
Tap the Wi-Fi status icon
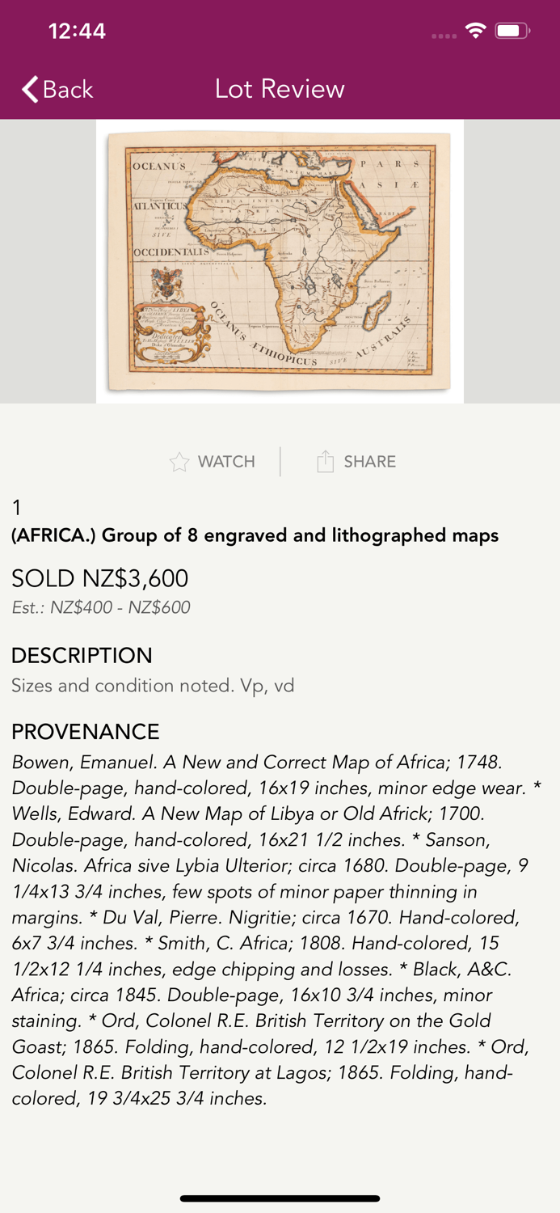476,31
